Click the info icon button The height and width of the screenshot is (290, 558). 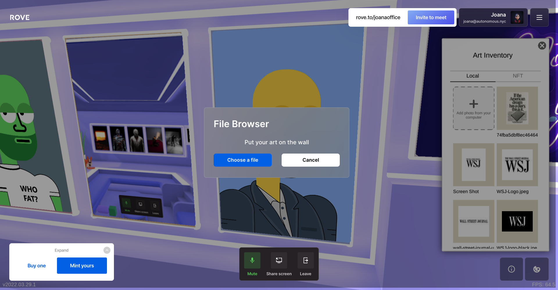pos(511,269)
